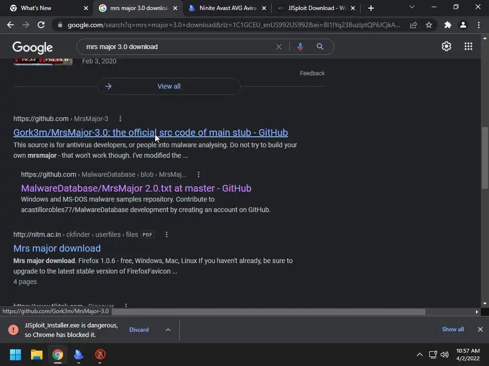This screenshot has height=366, width=489.
Task: Open the tab search dropdown
Action: pyautogui.click(x=412, y=7)
